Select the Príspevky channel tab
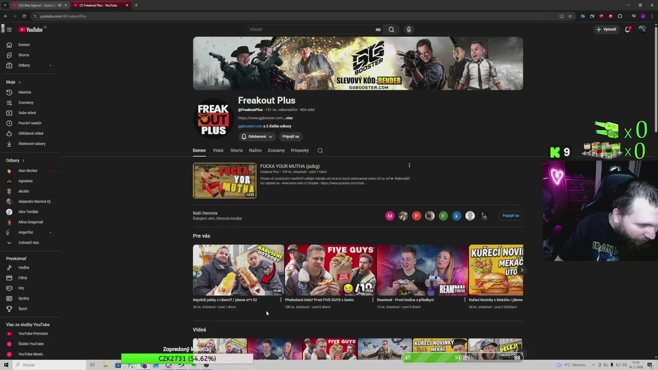Image resolution: width=658 pixels, height=370 pixels. click(x=300, y=151)
